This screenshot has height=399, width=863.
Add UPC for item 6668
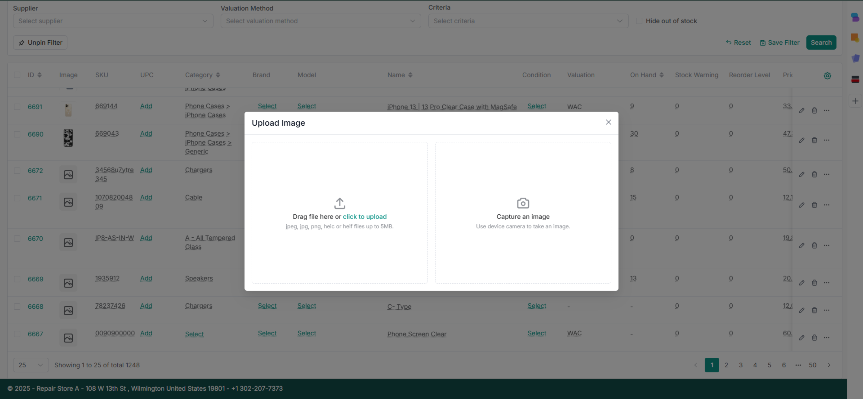tap(146, 306)
